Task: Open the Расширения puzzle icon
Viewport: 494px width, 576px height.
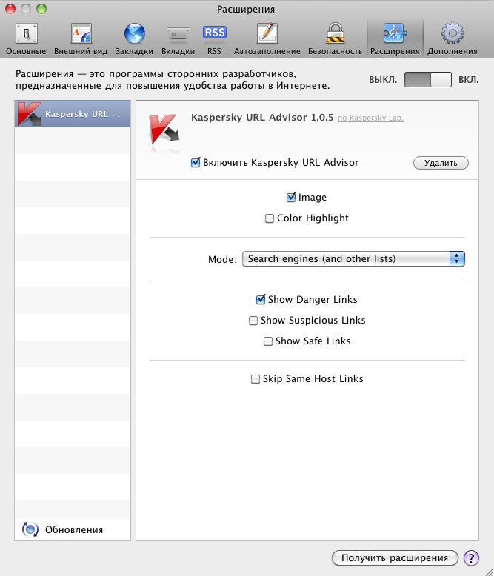Action: pyautogui.click(x=395, y=33)
